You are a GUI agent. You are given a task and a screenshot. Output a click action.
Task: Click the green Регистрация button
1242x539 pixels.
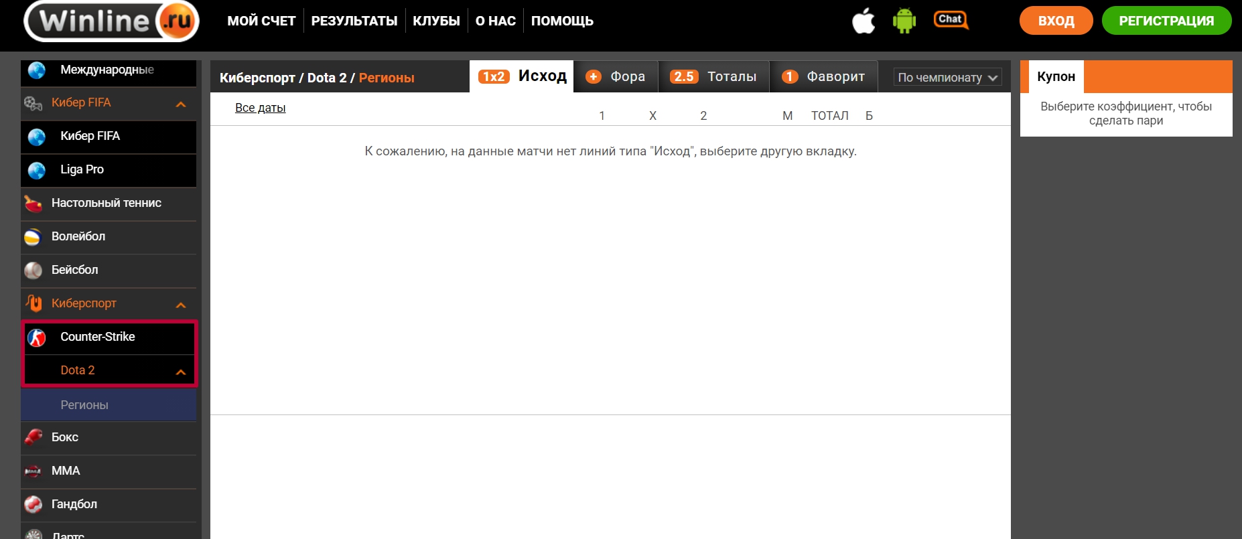click(x=1166, y=21)
